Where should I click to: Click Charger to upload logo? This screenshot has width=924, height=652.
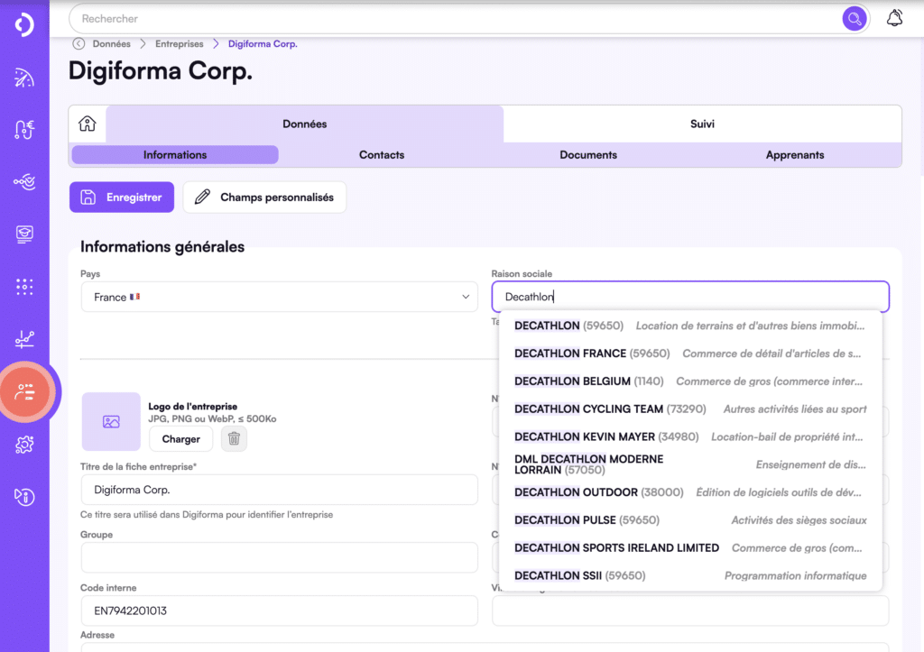[x=180, y=439]
